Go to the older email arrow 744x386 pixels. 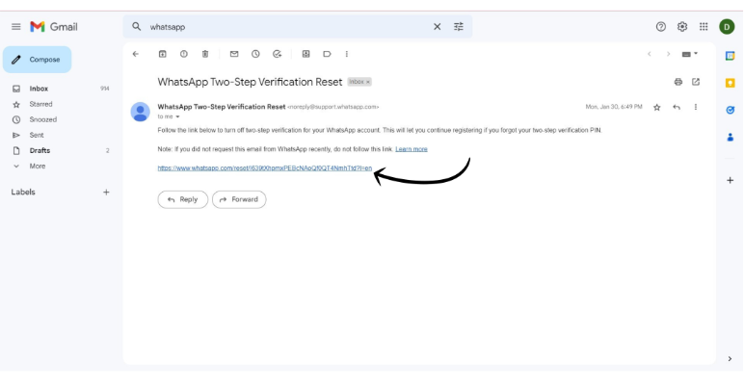point(668,54)
